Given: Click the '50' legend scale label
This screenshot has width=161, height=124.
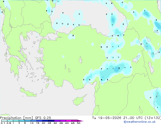Looking at the screenshot, I should click(78, 123).
